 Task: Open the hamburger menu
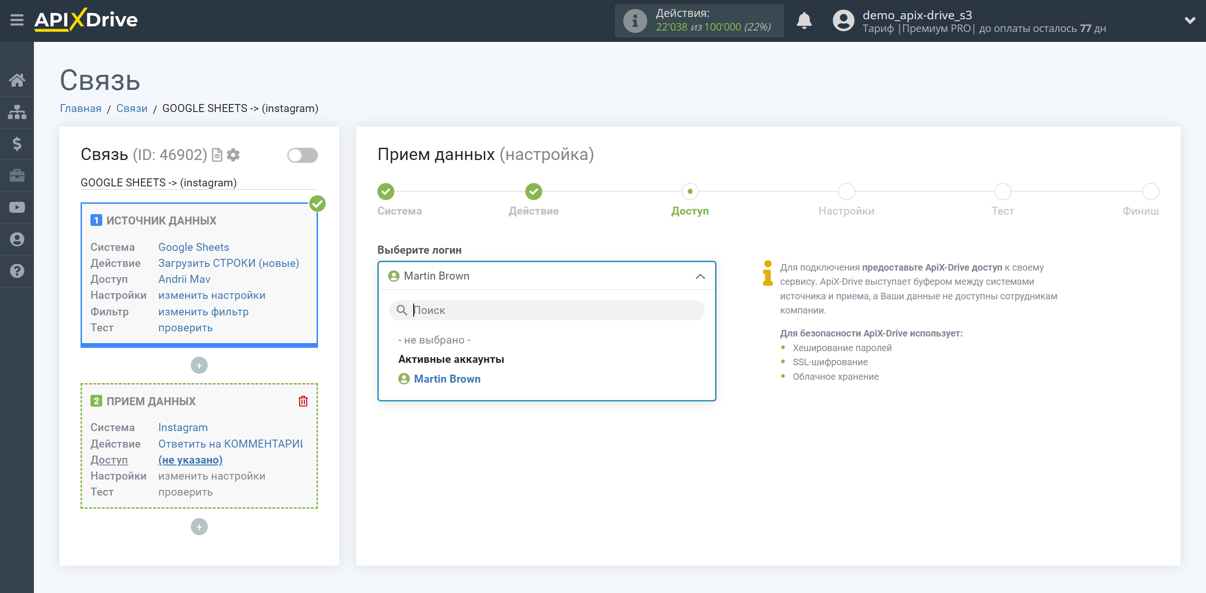point(17,20)
